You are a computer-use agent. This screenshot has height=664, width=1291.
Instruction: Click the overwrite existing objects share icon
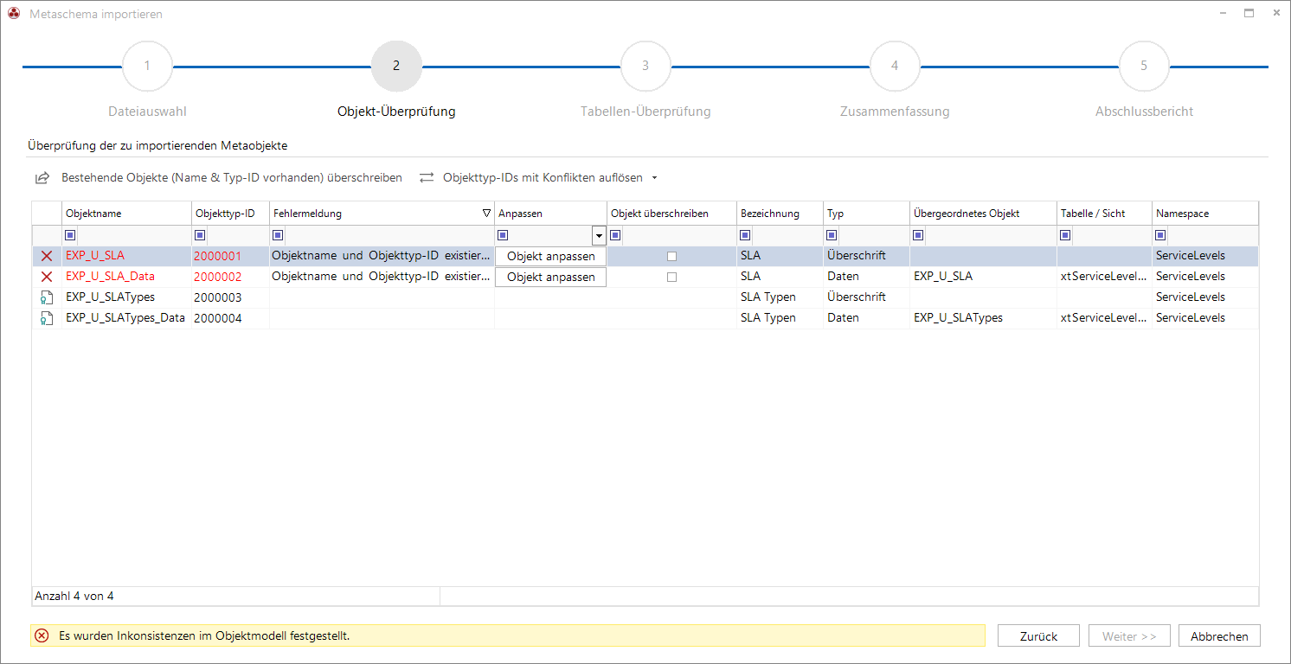click(42, 178)
